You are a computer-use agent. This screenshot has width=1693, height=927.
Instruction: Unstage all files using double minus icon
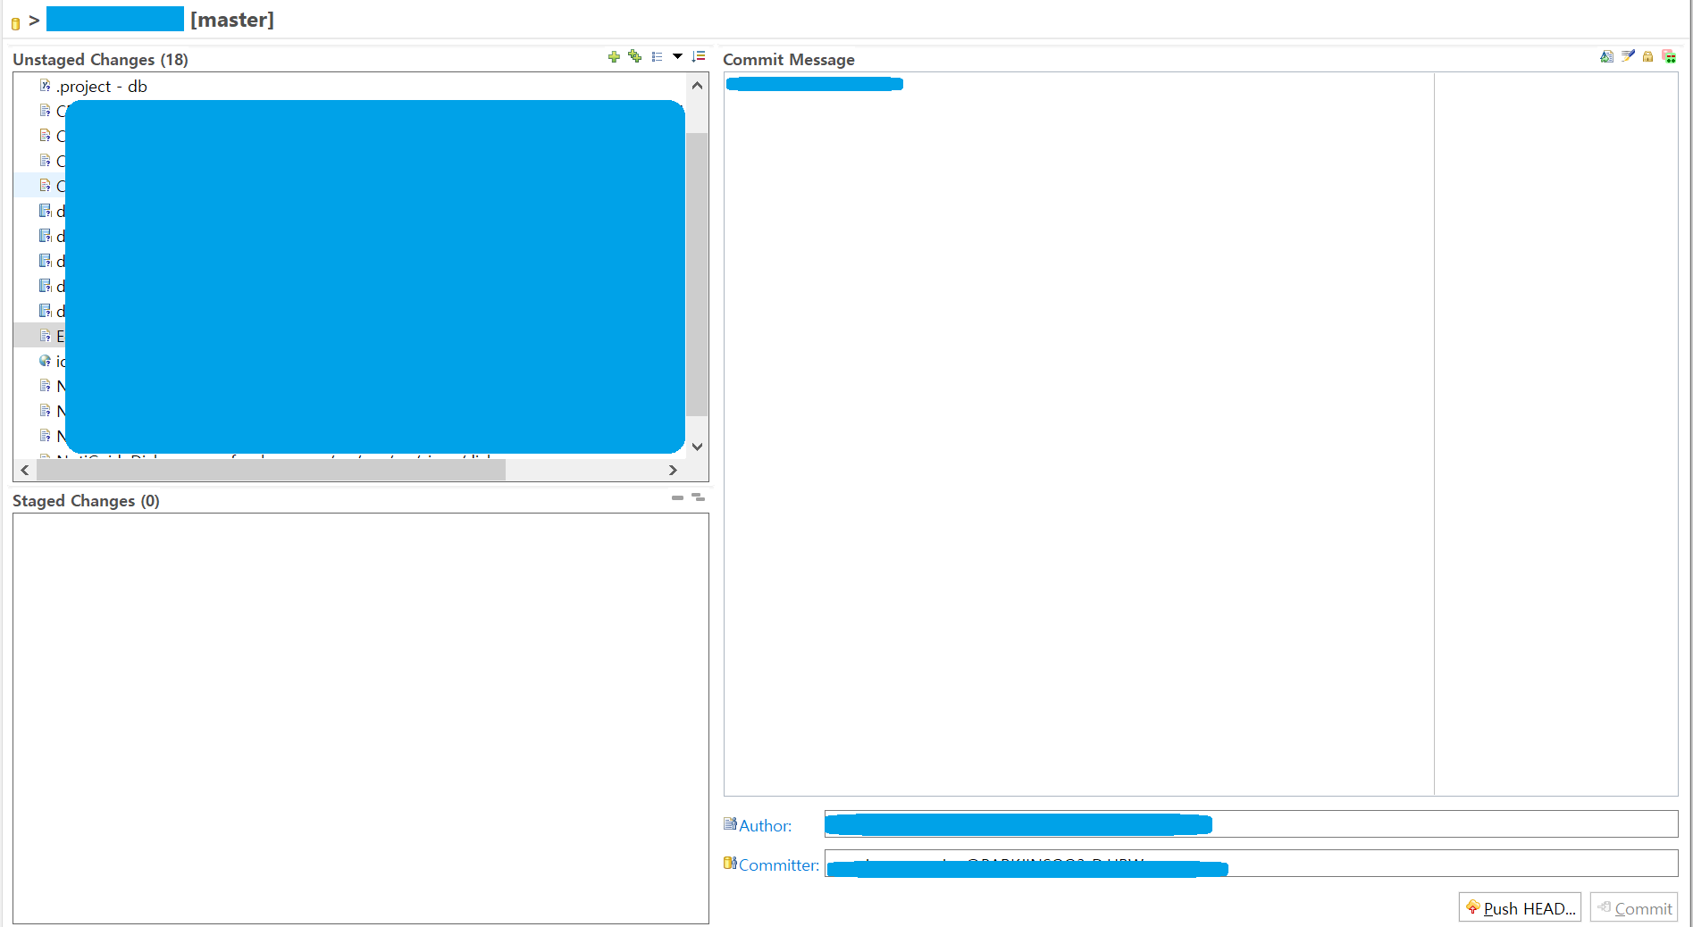[x=699, y=497]
